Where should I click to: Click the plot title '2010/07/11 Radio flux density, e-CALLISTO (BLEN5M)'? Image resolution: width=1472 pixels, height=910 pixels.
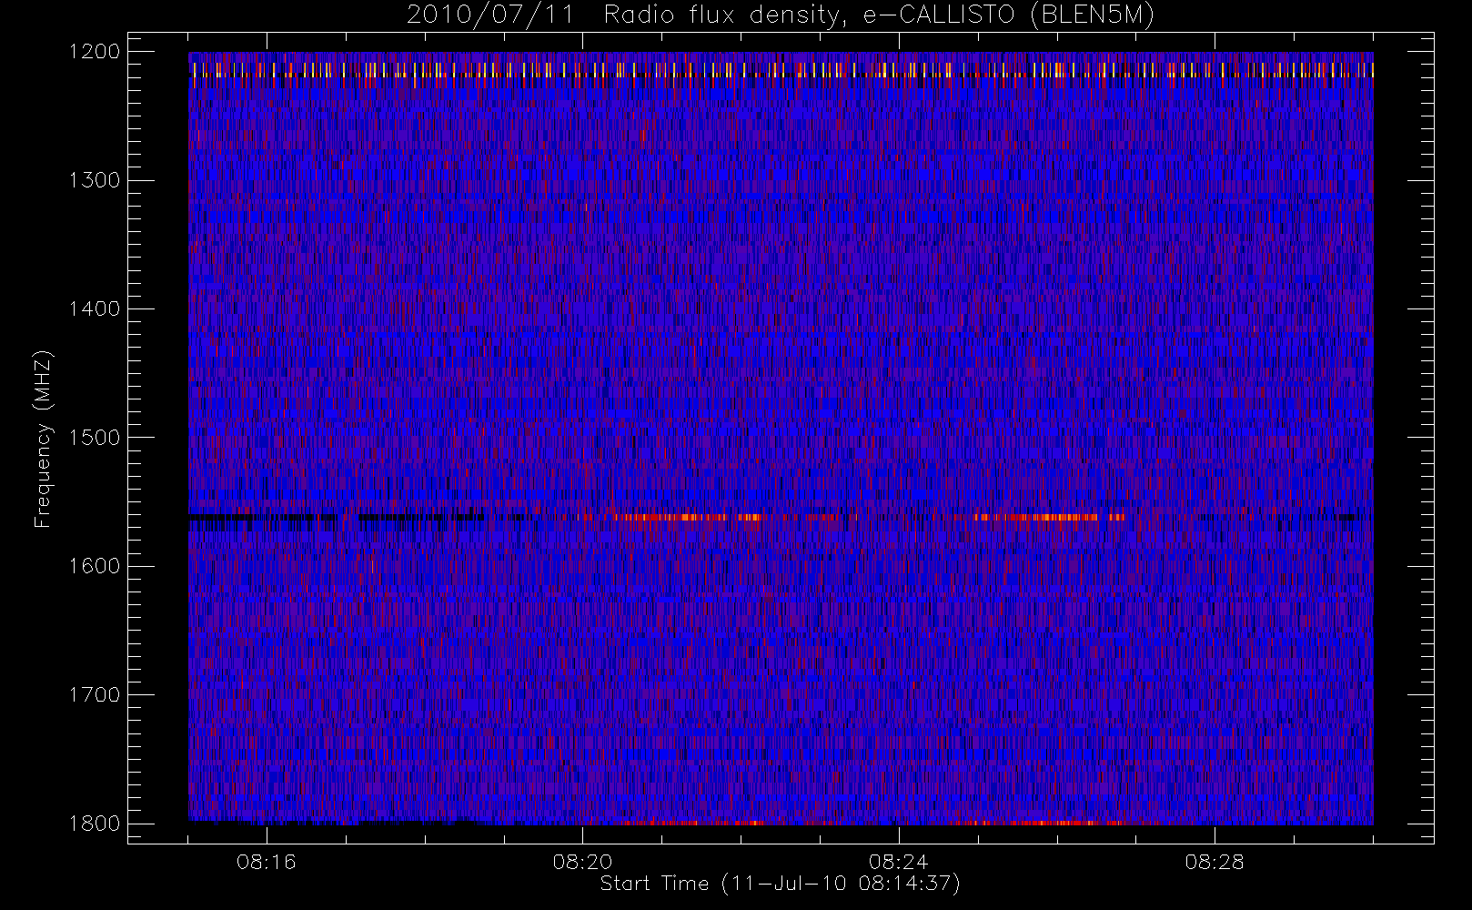pyautogui.click(x=781, y=15)
